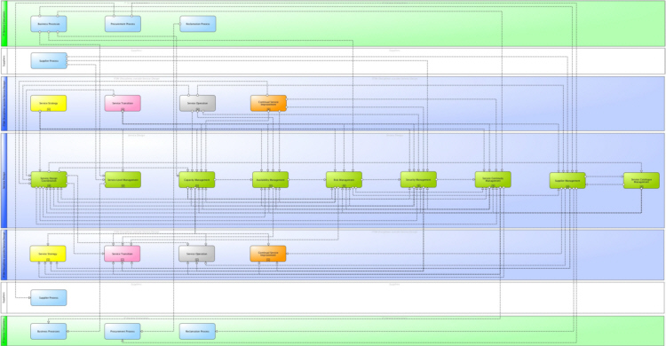This screenshot has height=346, width=666.
Task: Select the yellow Service Strategy node in the upper blue lane
Action: click(x=49, y=103)
